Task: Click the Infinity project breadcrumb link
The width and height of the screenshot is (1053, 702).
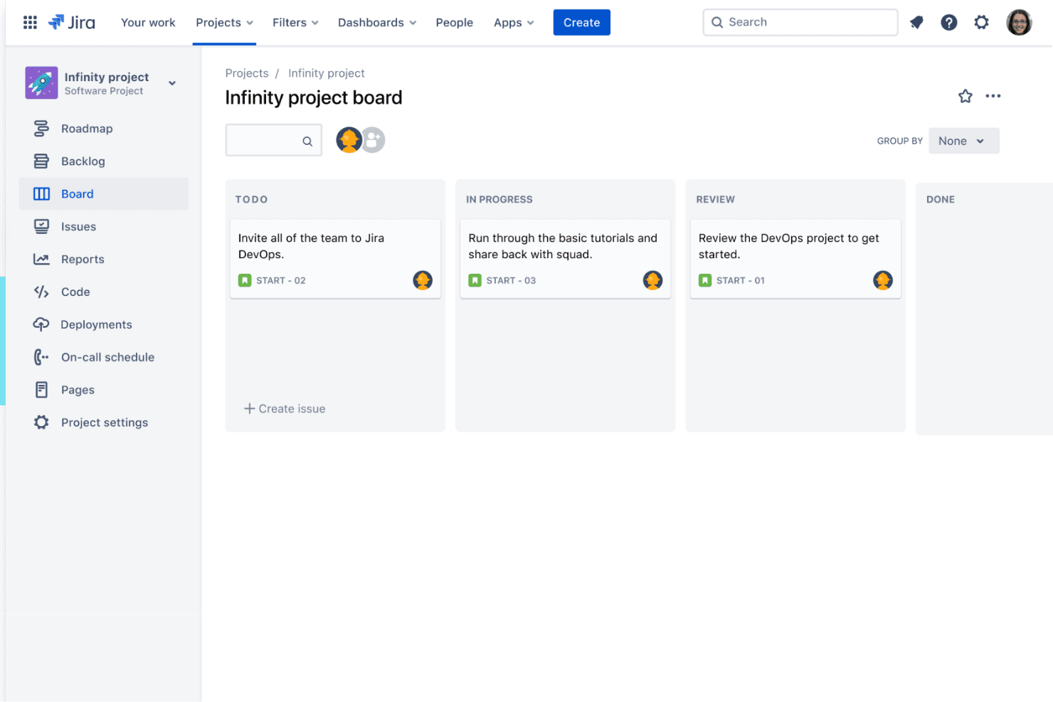Action: coord(326,73)
